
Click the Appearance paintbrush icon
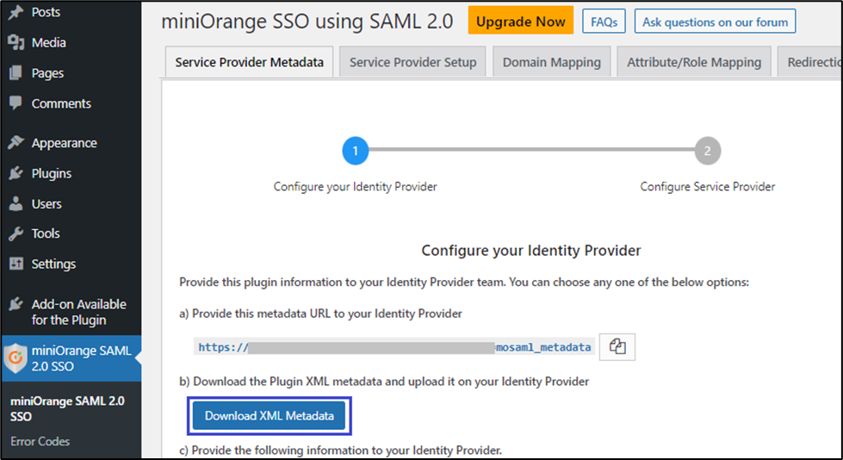click(x=15, y=143)
